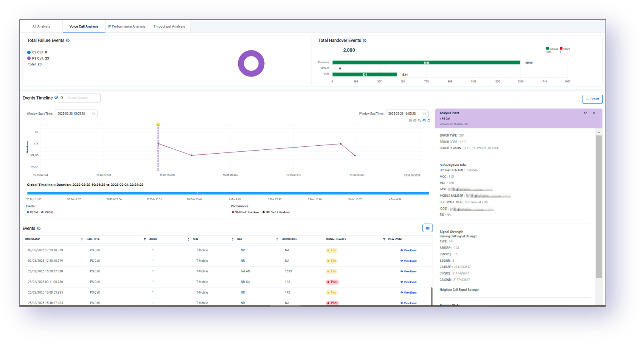641x342 pixels.
Task: Open the column chooser for Events table
Action: (427, 228)
